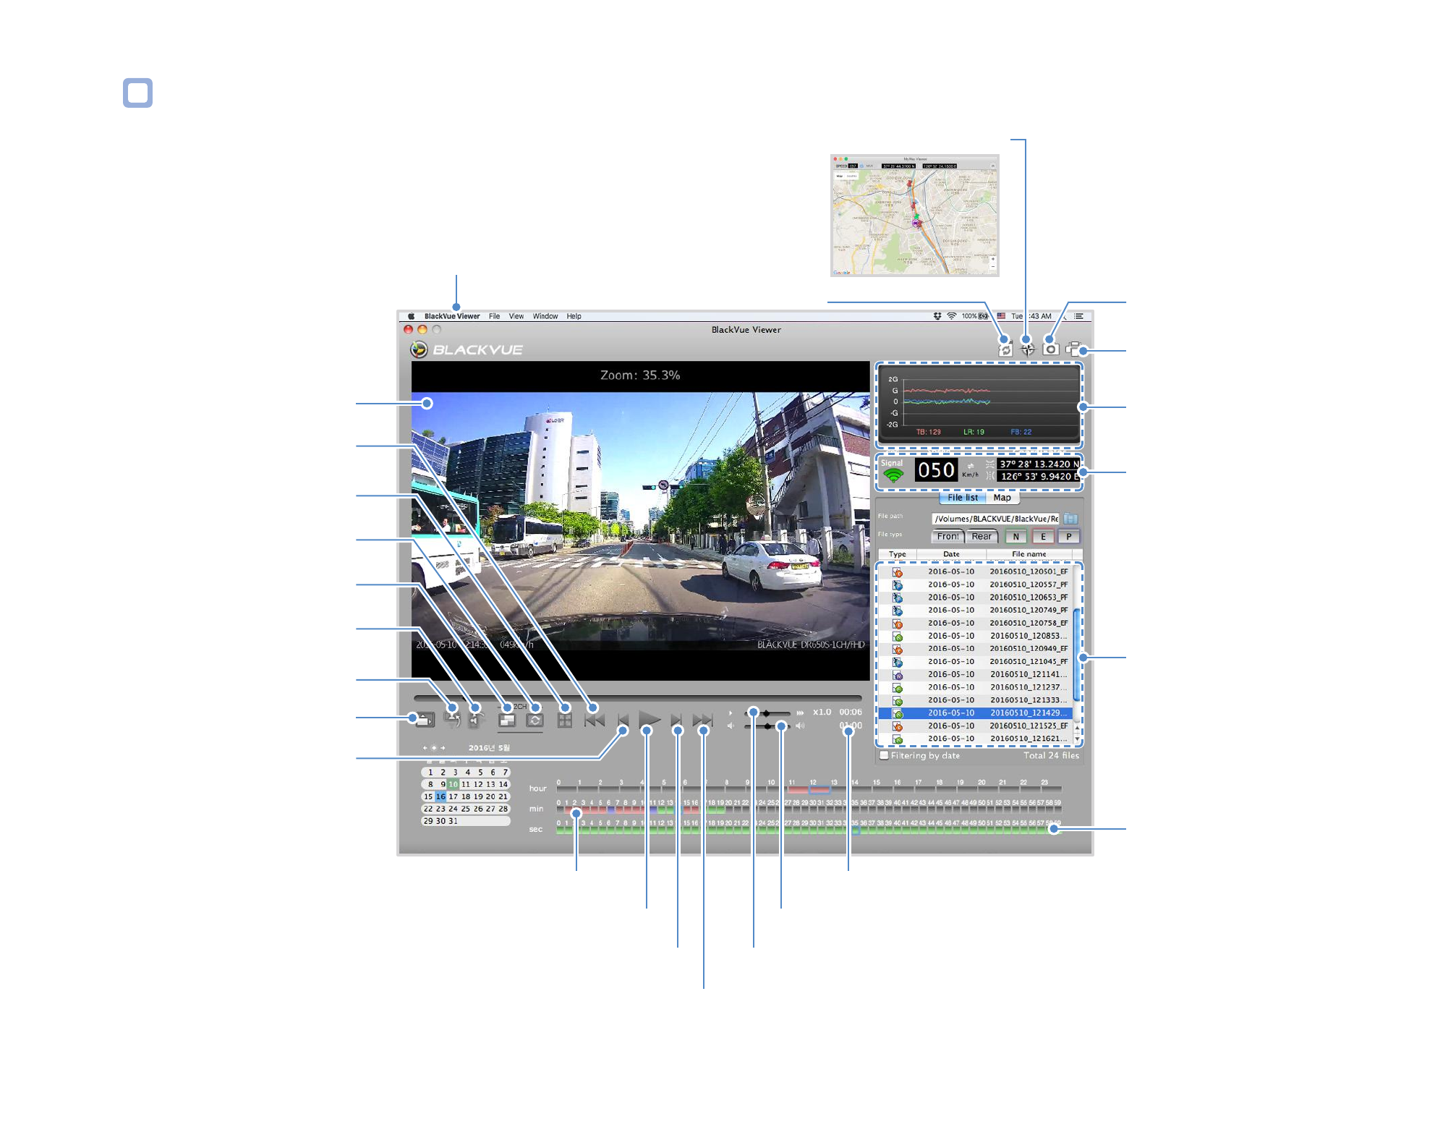Select file 20160510_120557_PF in the list
Viewport: 1435px width, 1148px height.
(976, 584)
